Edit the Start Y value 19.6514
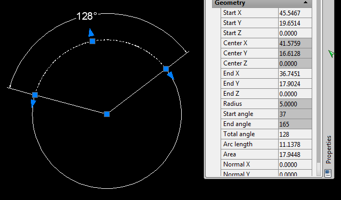 pyautogui.click(x=295, y=23)
